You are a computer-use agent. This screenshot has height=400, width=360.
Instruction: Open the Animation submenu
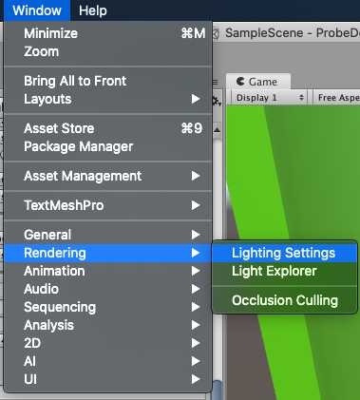(108, 271)
